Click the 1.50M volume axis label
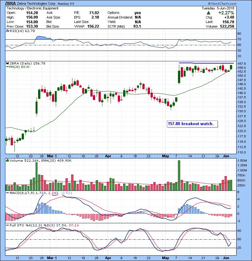Viewport: 252px width, 261px height. 242,161
